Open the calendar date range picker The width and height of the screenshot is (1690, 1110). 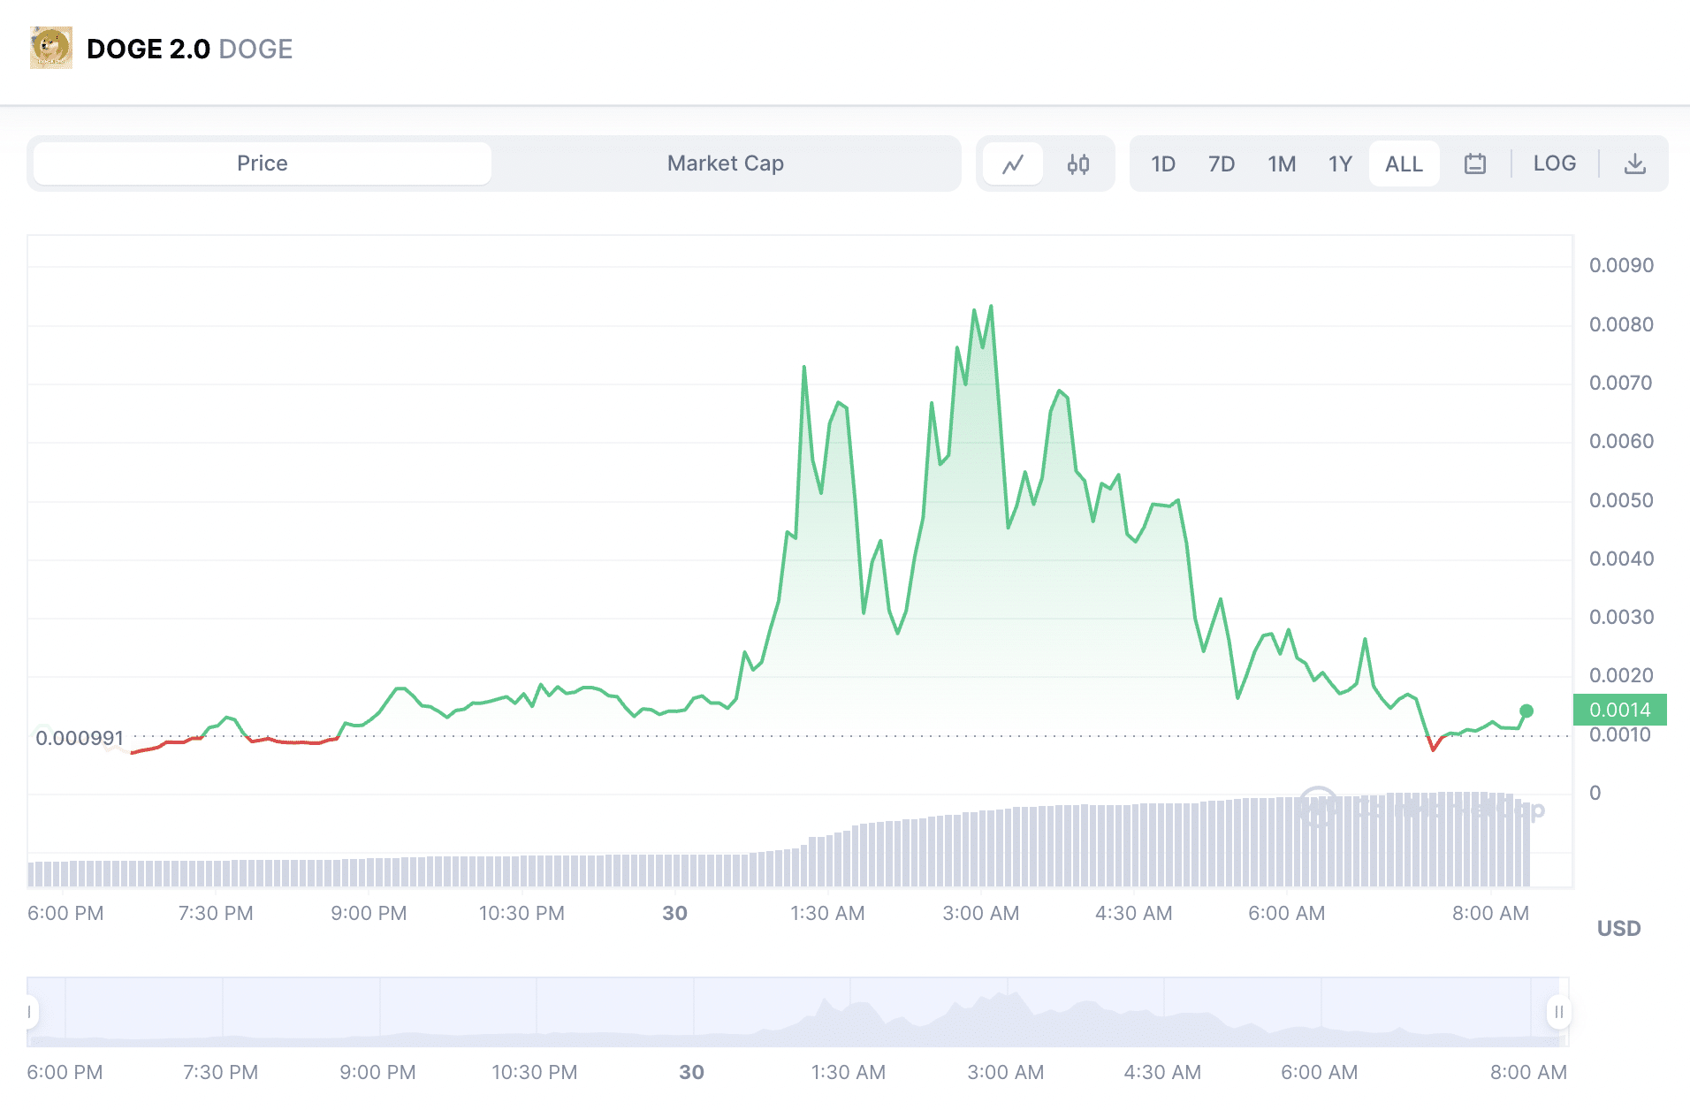(x=1474, y=163)
